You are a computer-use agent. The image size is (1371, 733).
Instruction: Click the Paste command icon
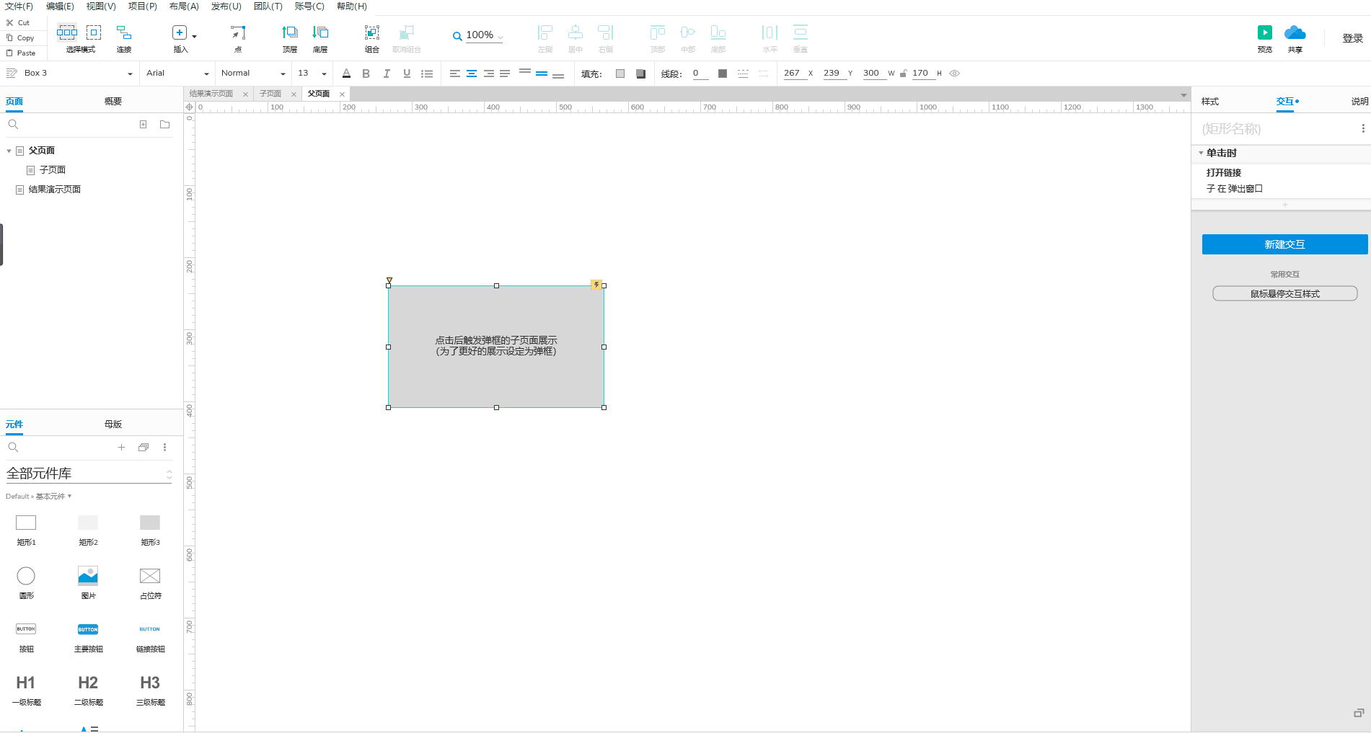point(10,53)
